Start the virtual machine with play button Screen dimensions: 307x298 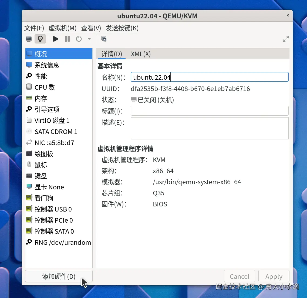56,39
